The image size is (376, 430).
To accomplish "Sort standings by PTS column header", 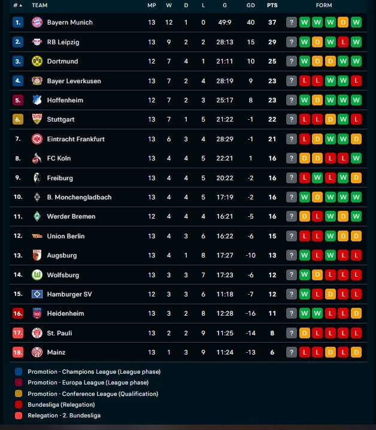I will (x=272, y=5).
